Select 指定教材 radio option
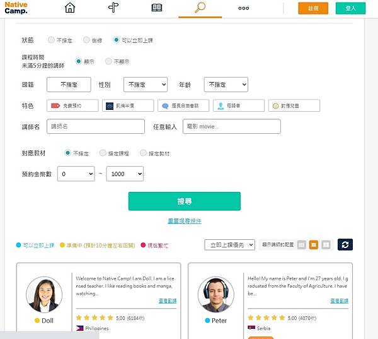Image resolution: width=378 pixels, height=339 pixels. (143, 153)
